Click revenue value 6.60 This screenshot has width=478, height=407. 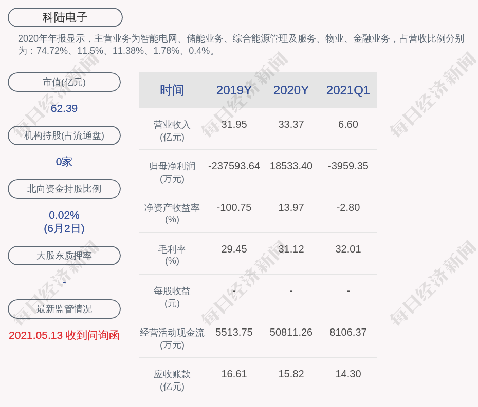pos(348,125)
